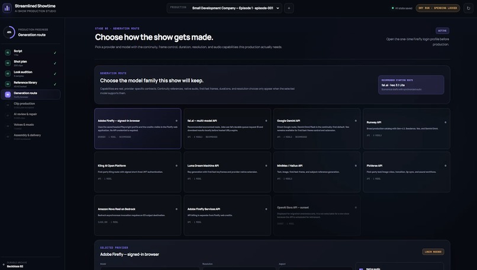Click the Durable Archive Backblaze B2 entry
The image size is (477, 270).
30,265
